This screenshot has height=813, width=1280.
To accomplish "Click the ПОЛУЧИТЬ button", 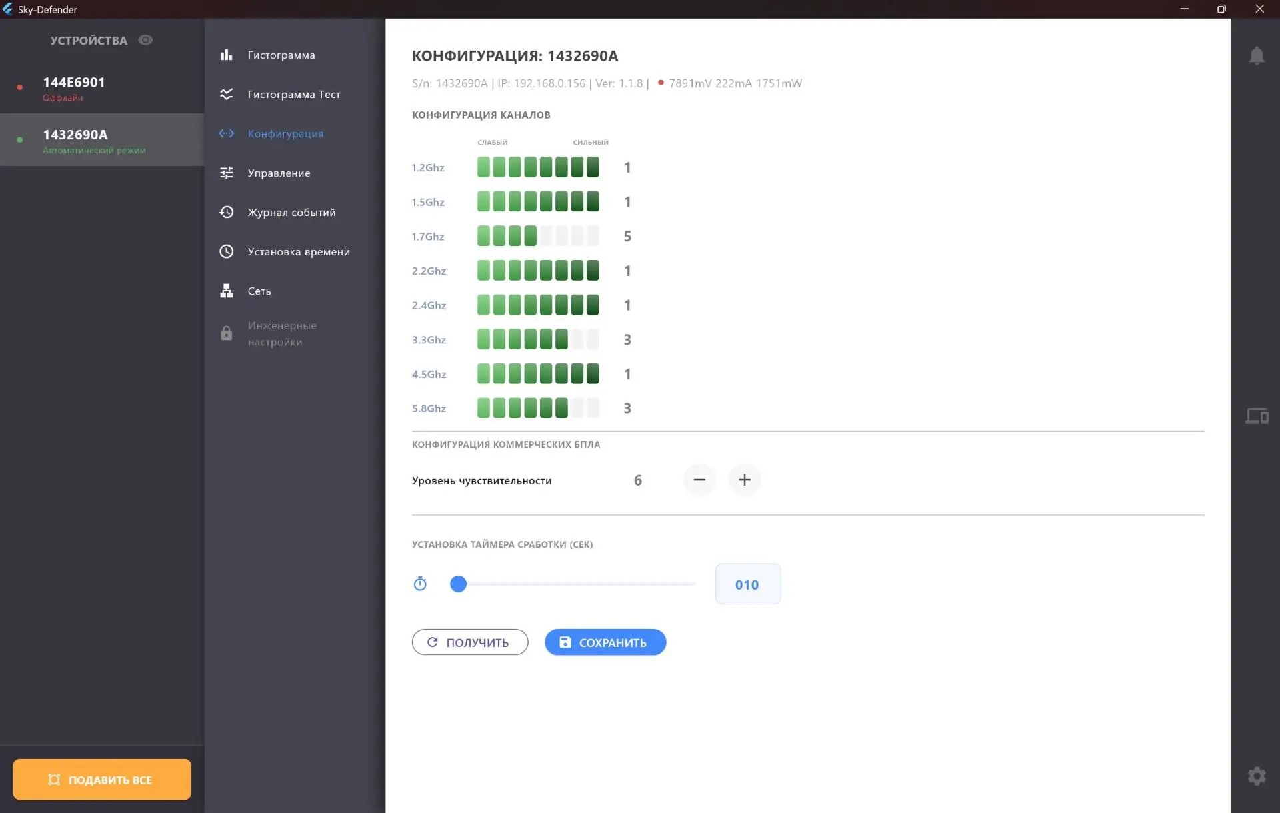I will (x=470, y=642).
